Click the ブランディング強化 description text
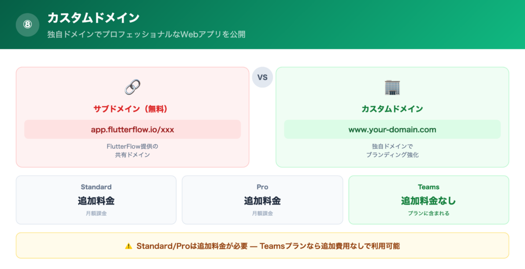The width and height of the screenshot is (525, 269). point(392,154)
